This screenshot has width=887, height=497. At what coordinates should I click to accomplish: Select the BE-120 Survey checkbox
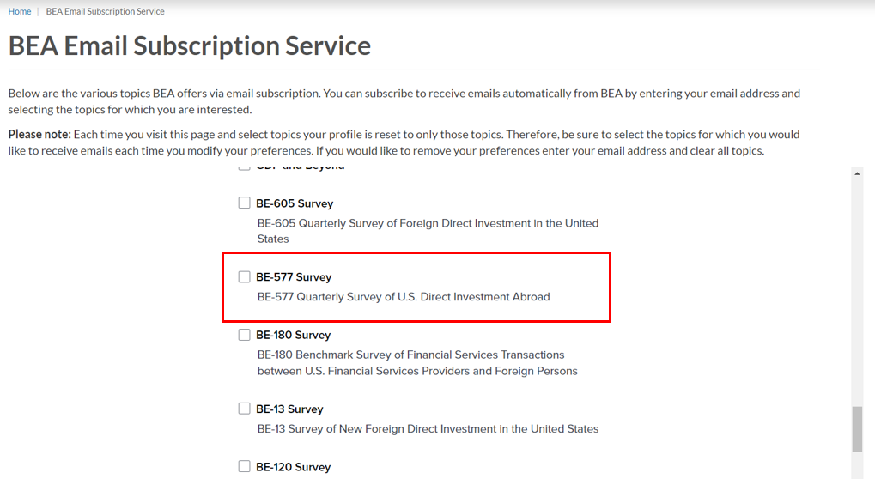245,466
